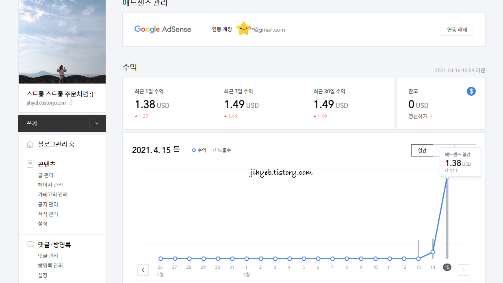This screenshot has width=503, height=283.
Task: Open 설정 under 댓글·방명록
Action: coord(43,275)
